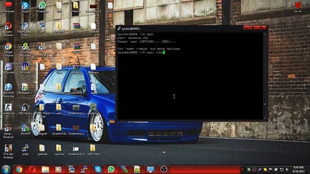Click the packer@MRX title bar

[x=180, y=29]
